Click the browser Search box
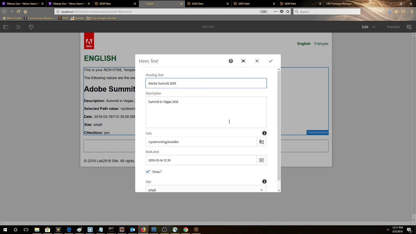The image size is (416, 234). 327,12
